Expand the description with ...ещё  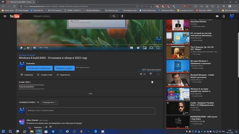tap(90, 93)
